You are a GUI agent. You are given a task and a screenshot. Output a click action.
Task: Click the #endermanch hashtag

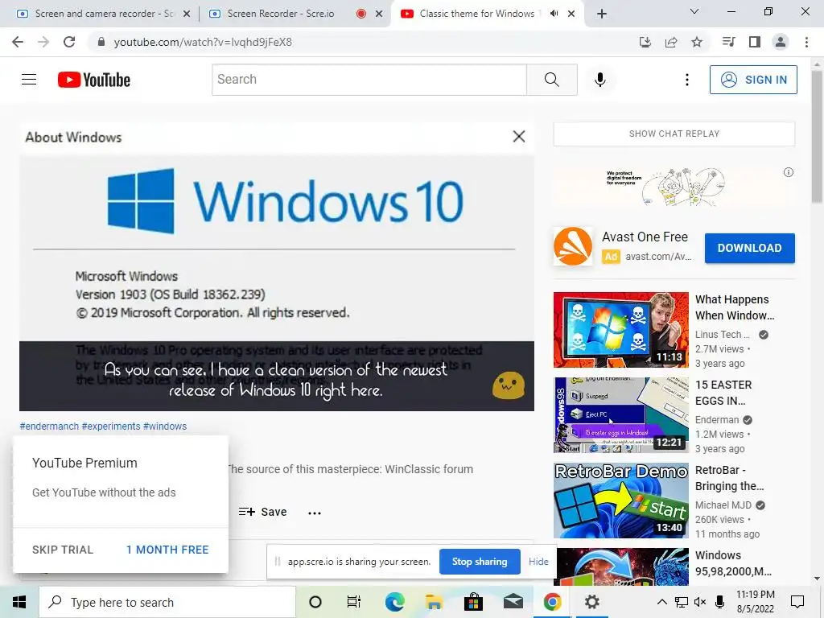[49, 426]
